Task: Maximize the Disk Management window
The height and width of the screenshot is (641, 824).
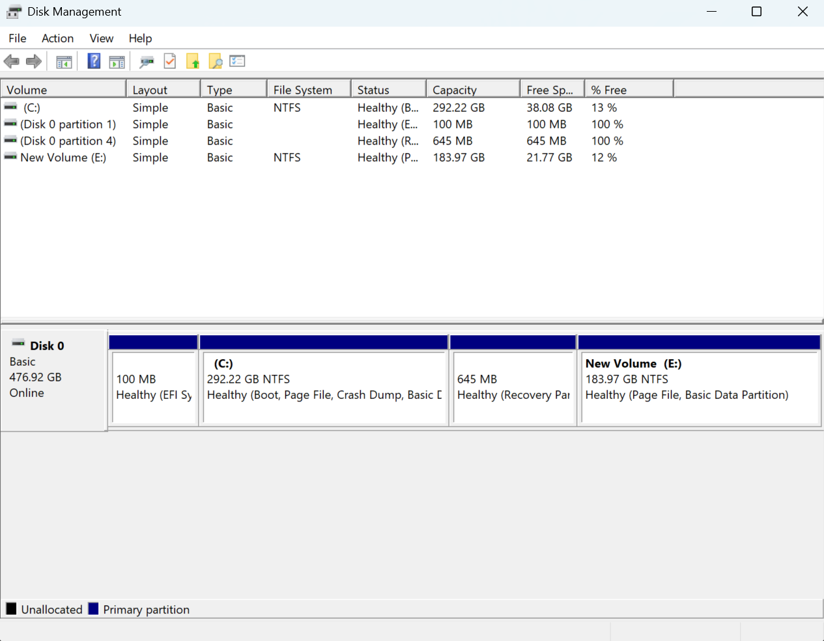Action: (x=756, y=12)
